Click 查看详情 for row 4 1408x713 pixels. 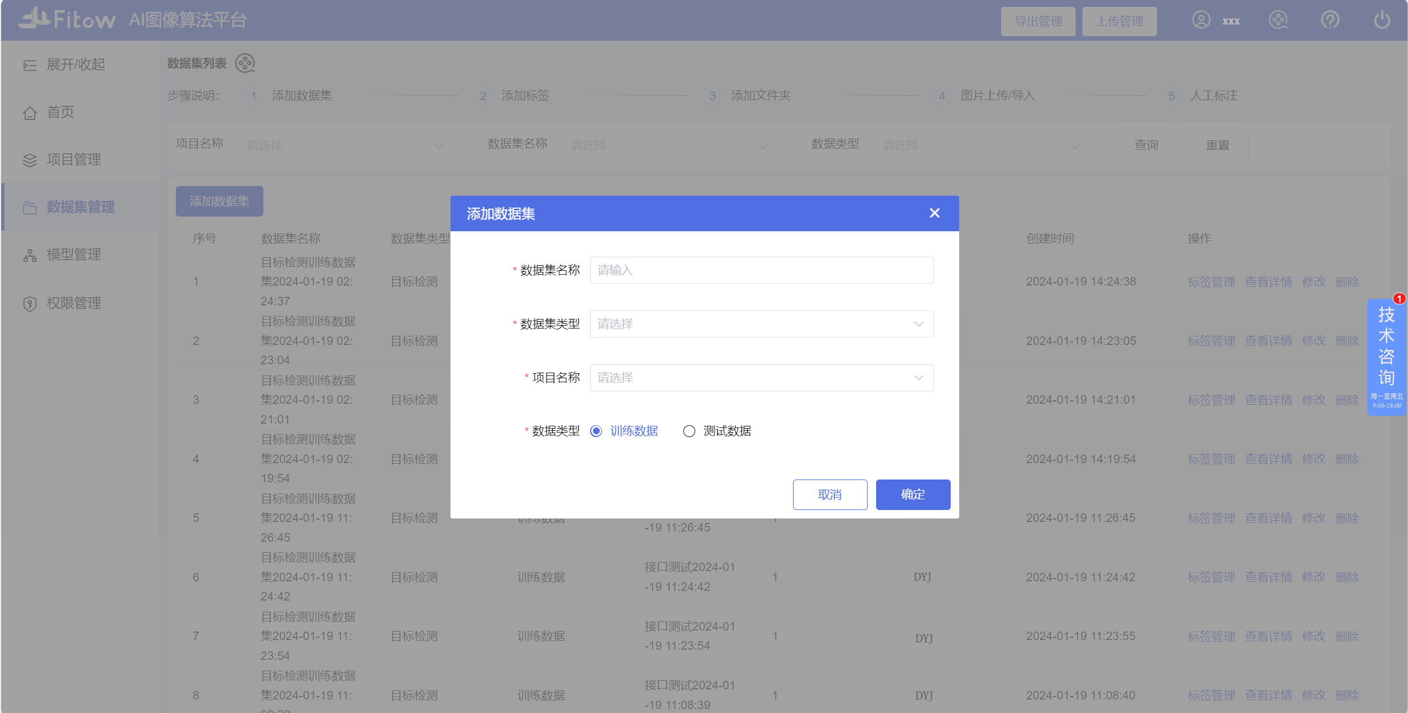1268,459
